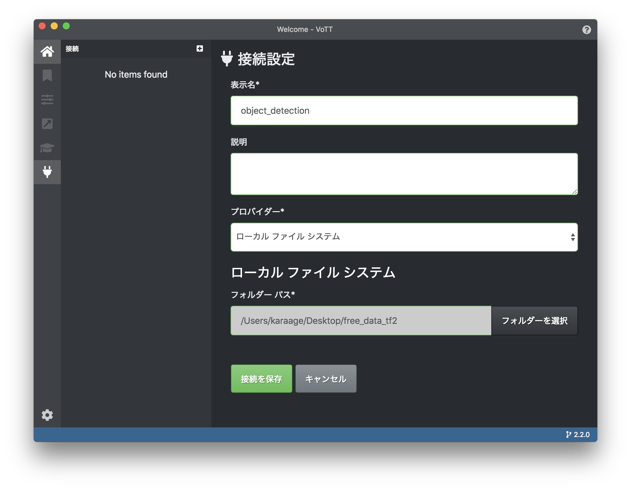631x490 pixels.
Task: Add a new connection with plus icon
Action: (x=199, y=48)
